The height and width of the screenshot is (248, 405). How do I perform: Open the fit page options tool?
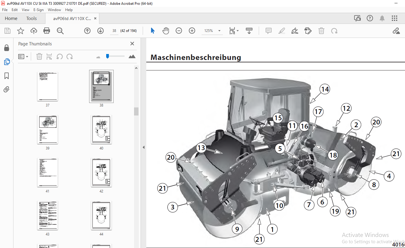pyautogui.click(x=234, y=31)
